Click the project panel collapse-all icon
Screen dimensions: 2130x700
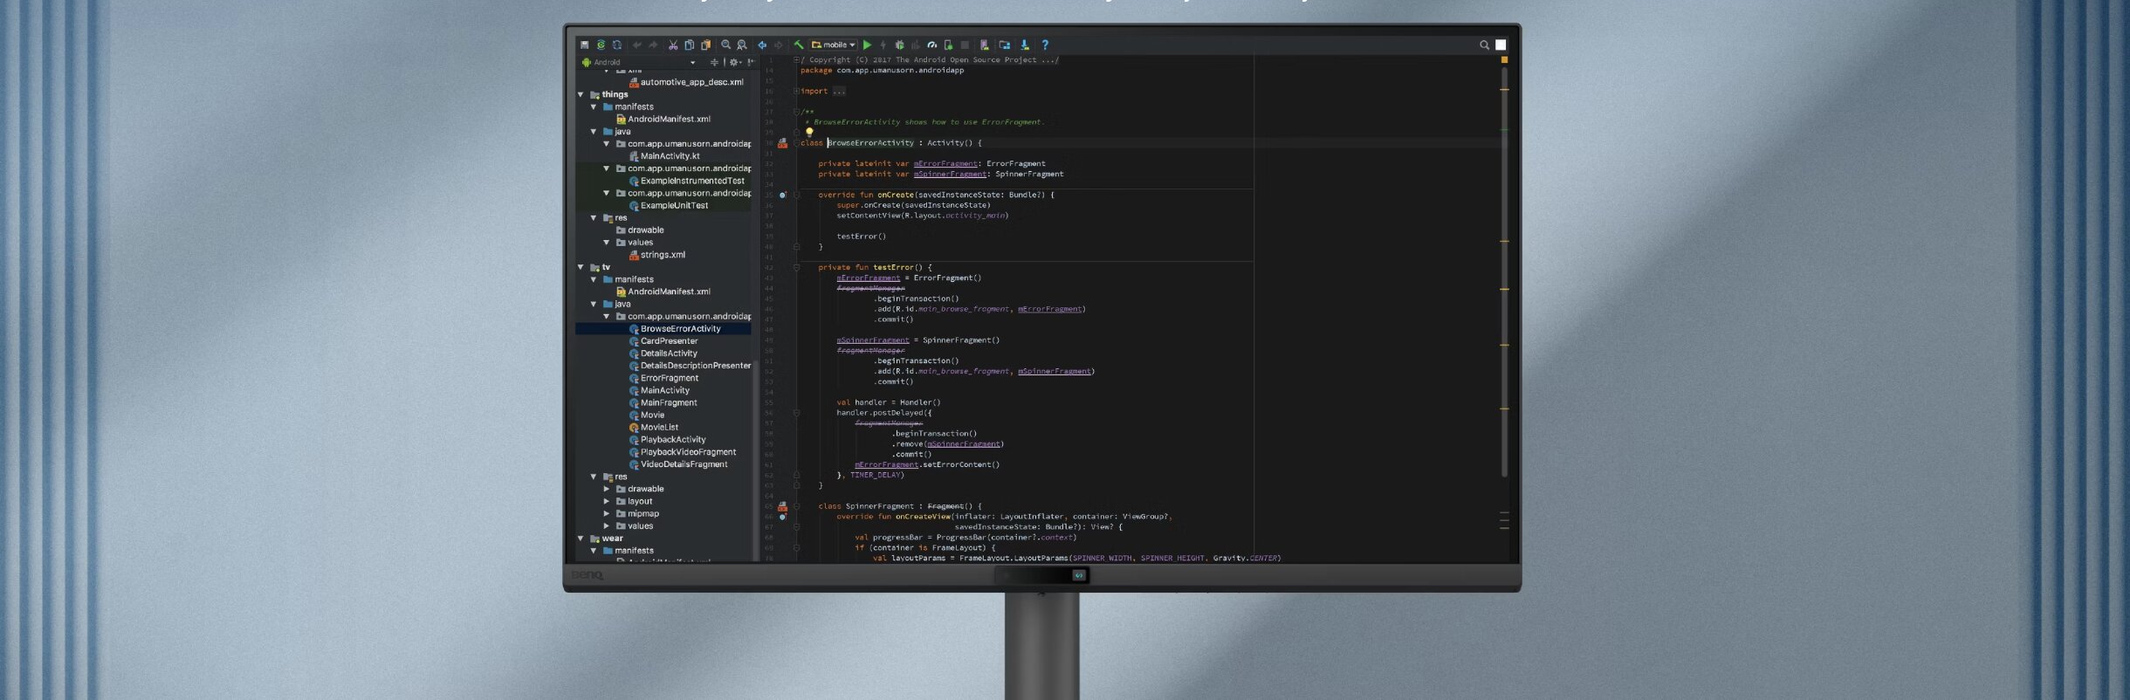[x=714, y=62]
